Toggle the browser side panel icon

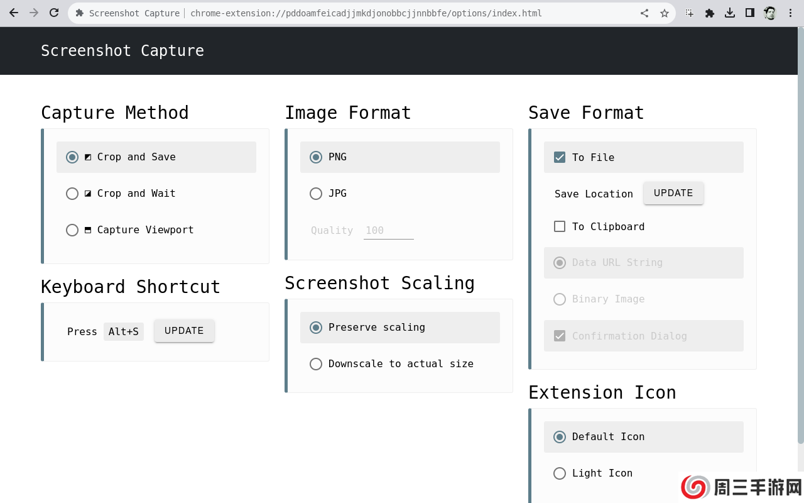[x=750, y=13]
